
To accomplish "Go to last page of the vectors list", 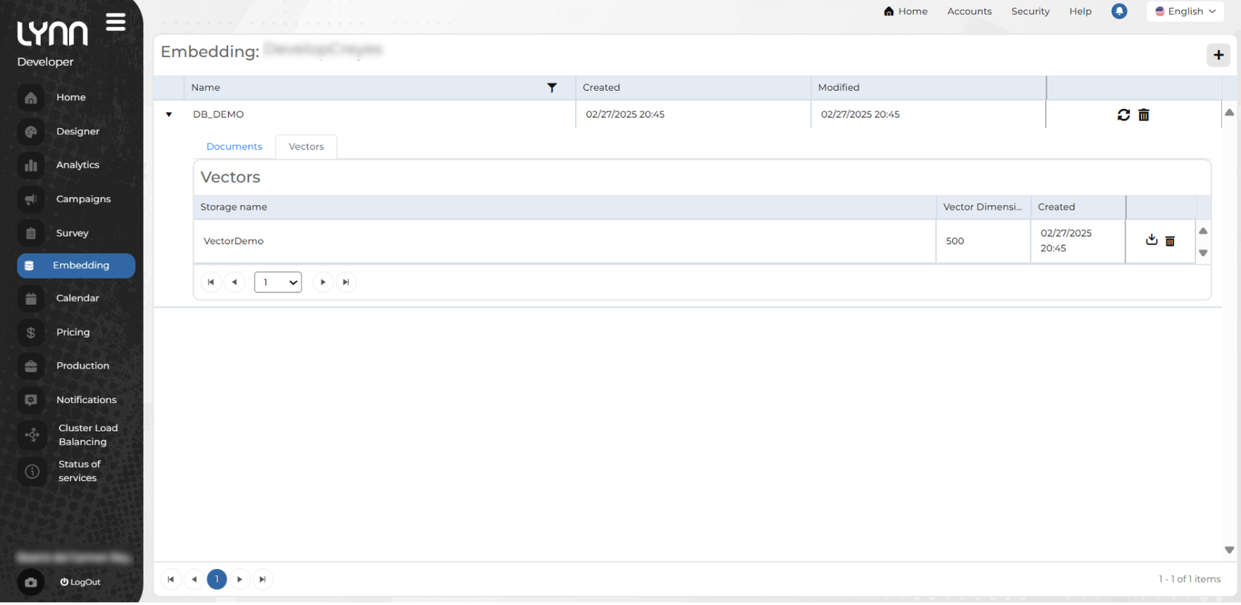I will point(346,282).
